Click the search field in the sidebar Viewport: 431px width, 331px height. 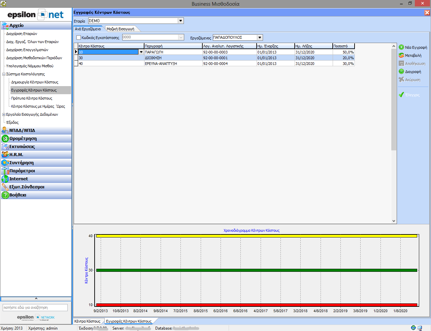[x=35, y=307]
